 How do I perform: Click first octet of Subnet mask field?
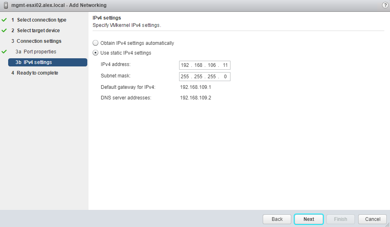pyautogui.click(x=185, y=77)
